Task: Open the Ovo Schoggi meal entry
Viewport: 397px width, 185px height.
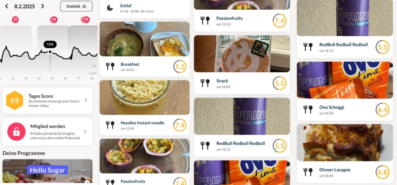Action: [345, 91]
